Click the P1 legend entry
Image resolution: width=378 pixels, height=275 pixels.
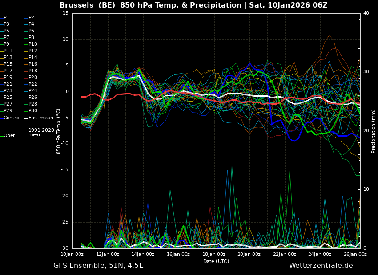point(6,18)
